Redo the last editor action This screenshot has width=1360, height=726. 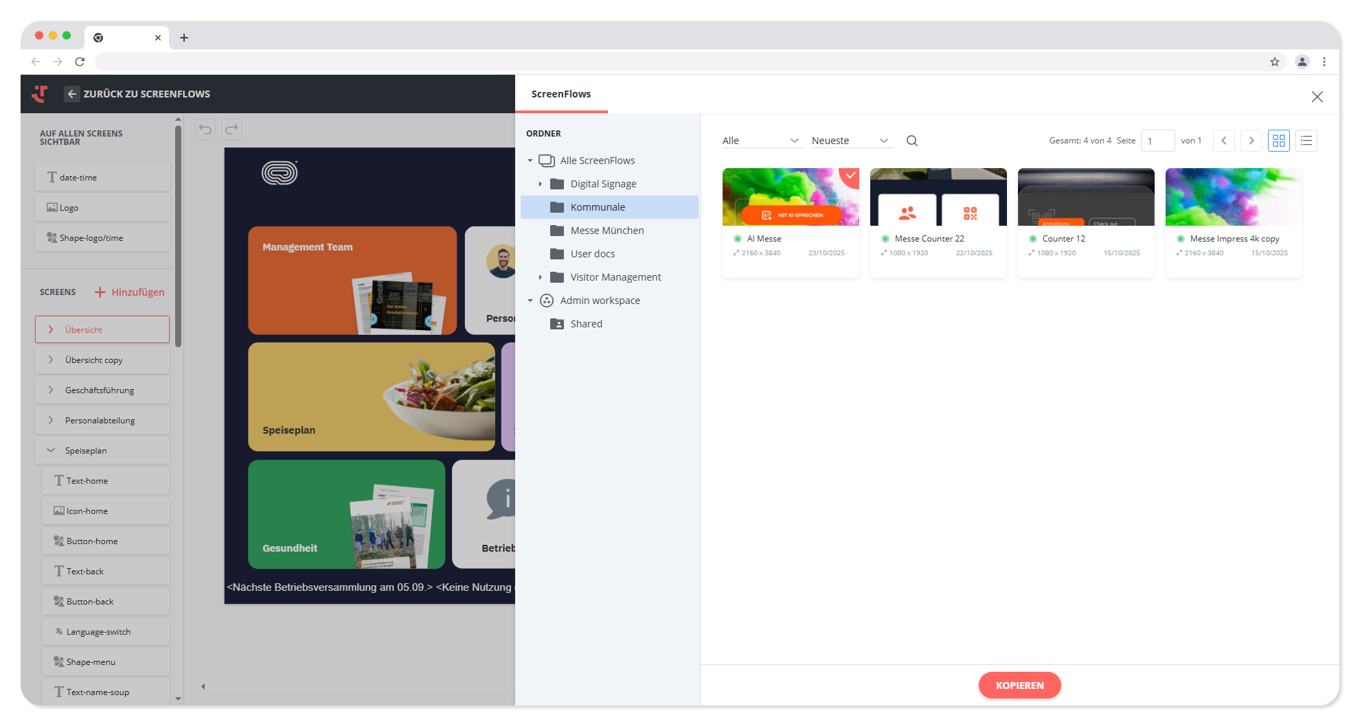231,130
